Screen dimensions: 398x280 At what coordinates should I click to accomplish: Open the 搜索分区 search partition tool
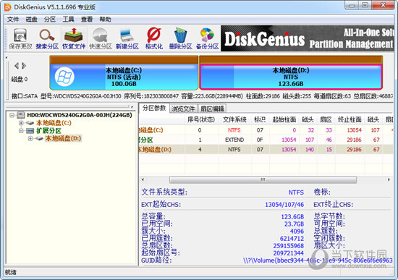[x=47, y=38]
